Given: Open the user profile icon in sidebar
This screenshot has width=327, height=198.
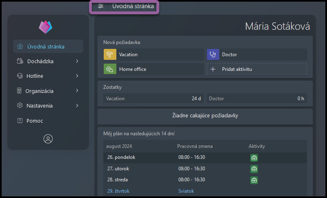Looking at the screenshot, I should point(48,139).
